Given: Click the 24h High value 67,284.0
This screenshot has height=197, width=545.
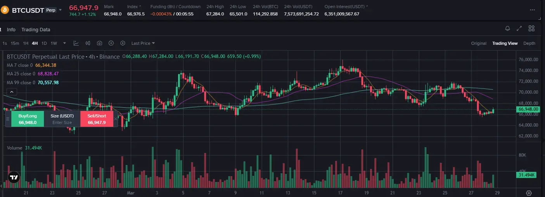Looking at the screenshot, I should [x=215, y=14].
